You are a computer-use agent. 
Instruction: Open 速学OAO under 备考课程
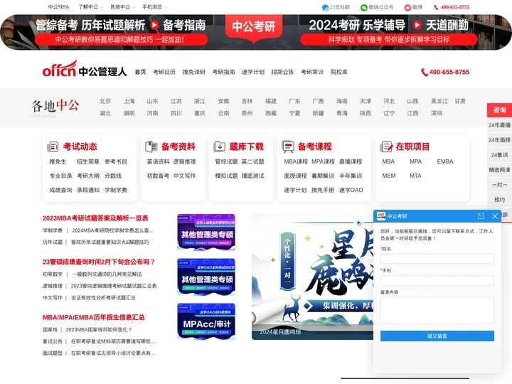pyautogui.click(x=351, y=190)
